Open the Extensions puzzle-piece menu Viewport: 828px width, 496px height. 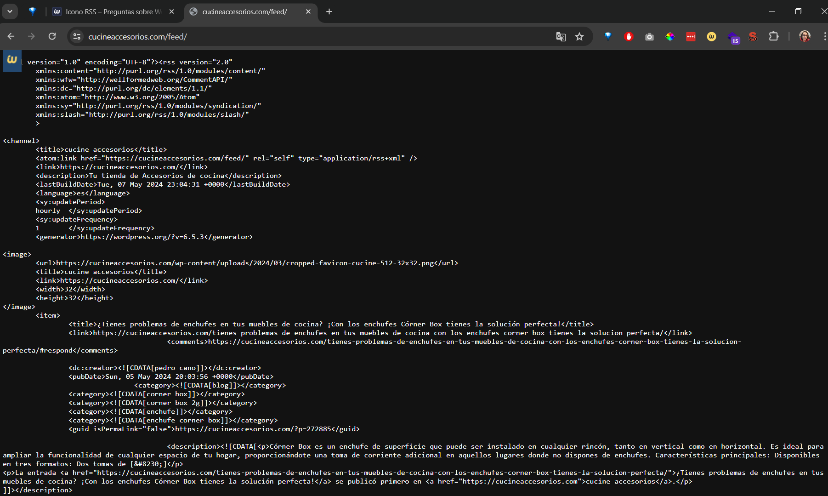click(774, 36)
